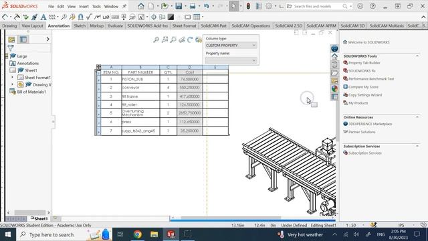
Task: Click the Rebuild traffic light icon
Action: point(248,6)
